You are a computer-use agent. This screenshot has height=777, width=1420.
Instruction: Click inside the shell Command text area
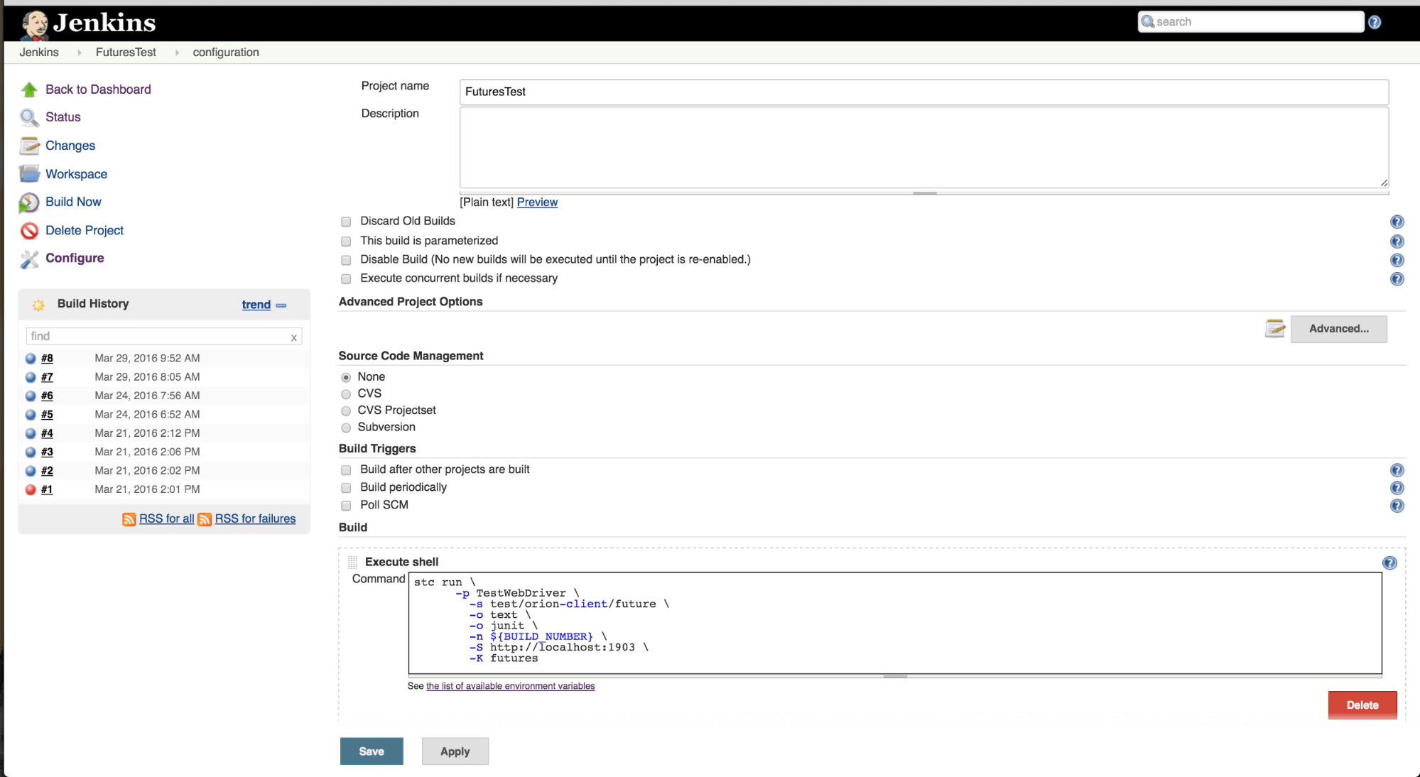tap(895, 623)
